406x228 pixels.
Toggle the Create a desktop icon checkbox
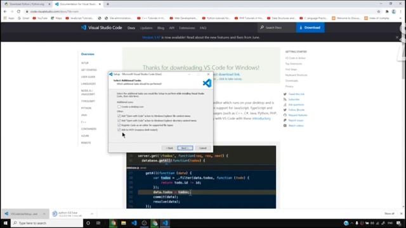tap(119, 107)
